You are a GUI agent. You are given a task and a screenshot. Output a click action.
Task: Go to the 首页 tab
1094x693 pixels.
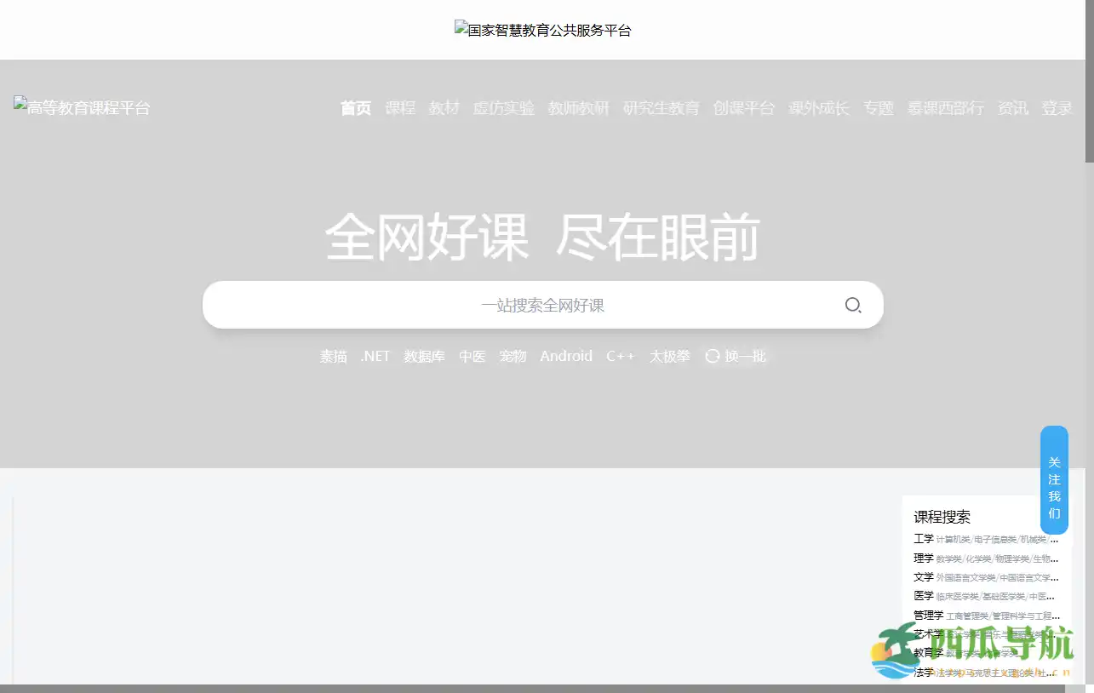point(356,108)
